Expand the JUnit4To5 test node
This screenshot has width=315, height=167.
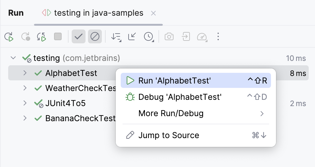coord(25,103)
